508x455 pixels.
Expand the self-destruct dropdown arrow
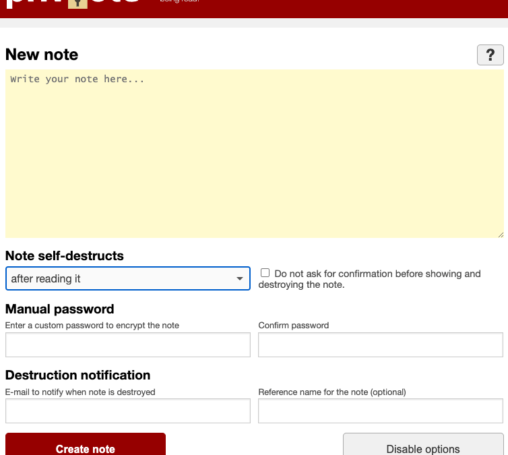[x=239, y=278]
